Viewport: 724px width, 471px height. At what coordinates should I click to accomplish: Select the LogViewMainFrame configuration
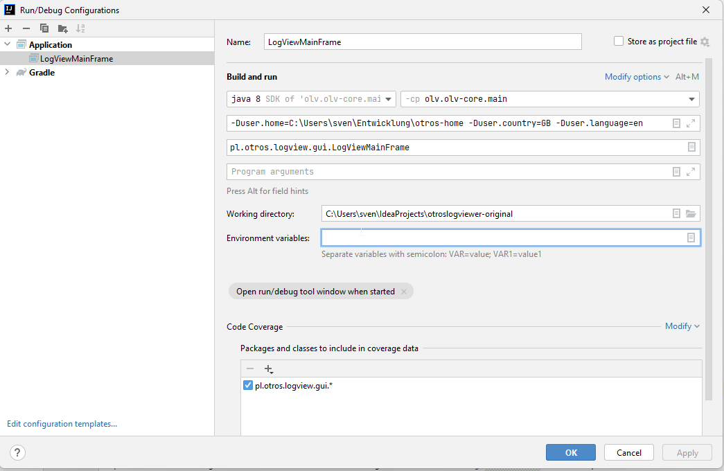(75, 58)
